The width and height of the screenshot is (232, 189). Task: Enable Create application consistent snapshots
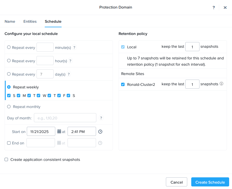(6, 159)
